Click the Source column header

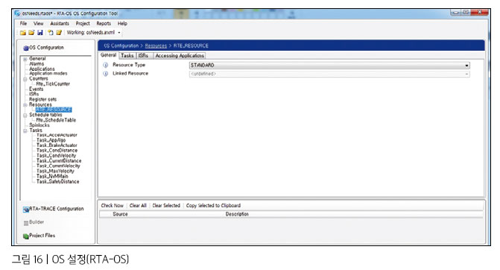(120, 215)
